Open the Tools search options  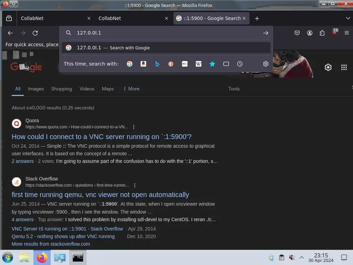(x=234, y=89)
